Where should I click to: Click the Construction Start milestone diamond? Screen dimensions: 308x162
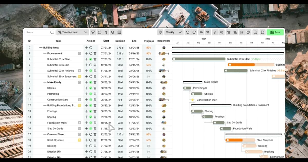[192, 100]
